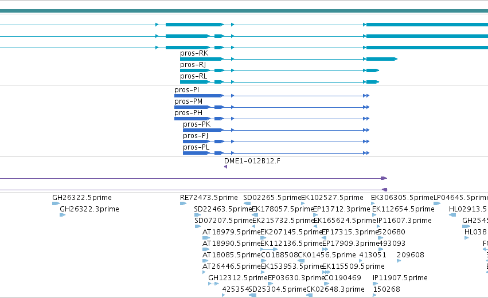Select feature 425354
Screen dimensions: 488x298
(x=235, y=290)
